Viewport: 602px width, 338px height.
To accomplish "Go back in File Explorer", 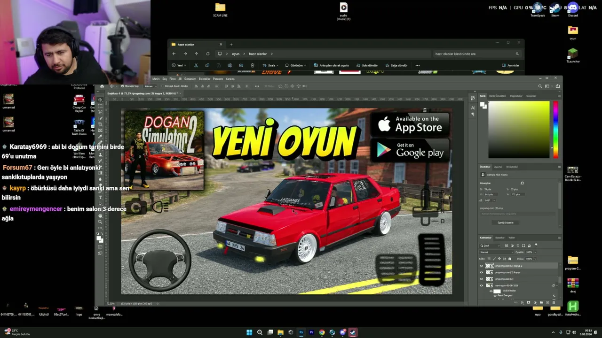I will [x=174, y=54].
